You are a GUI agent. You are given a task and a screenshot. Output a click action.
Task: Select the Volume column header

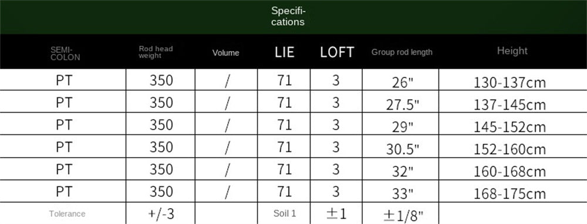coord(226,53)
